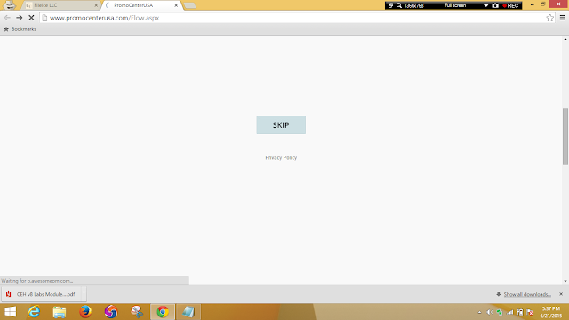Viewport: 569px width, 320px height.
Task: Click the Chrome taskbar icon
Action: coord(163,312)
